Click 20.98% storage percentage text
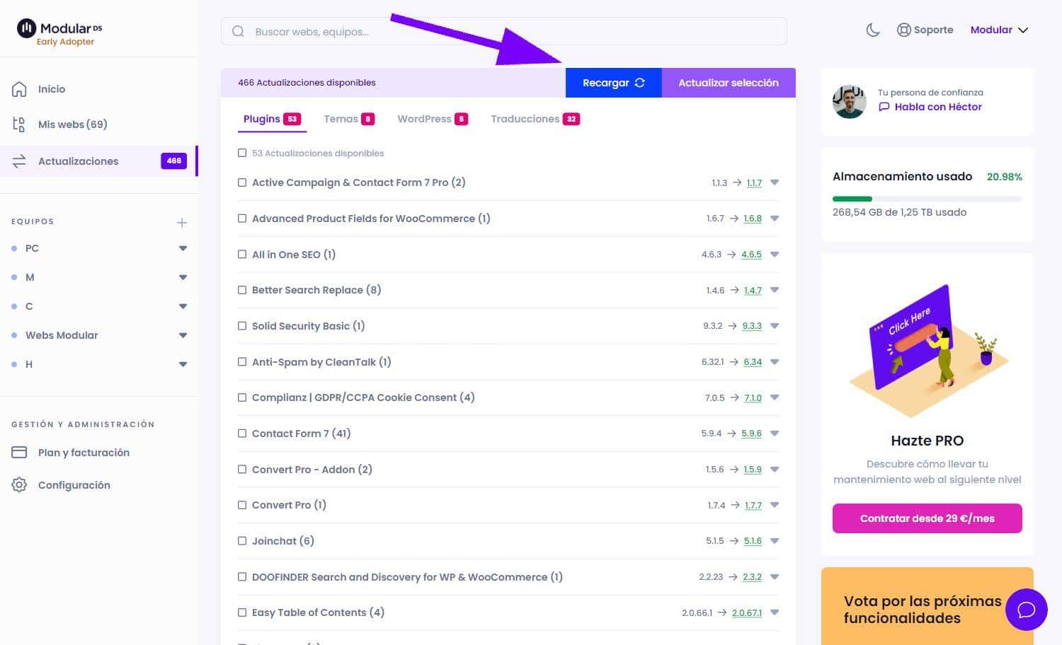This screenshot has width=1062, height=645. [x=1005, y=177]
